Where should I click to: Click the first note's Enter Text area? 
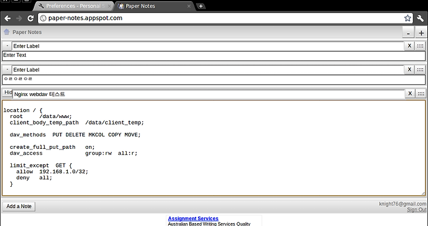click(214, 56)
